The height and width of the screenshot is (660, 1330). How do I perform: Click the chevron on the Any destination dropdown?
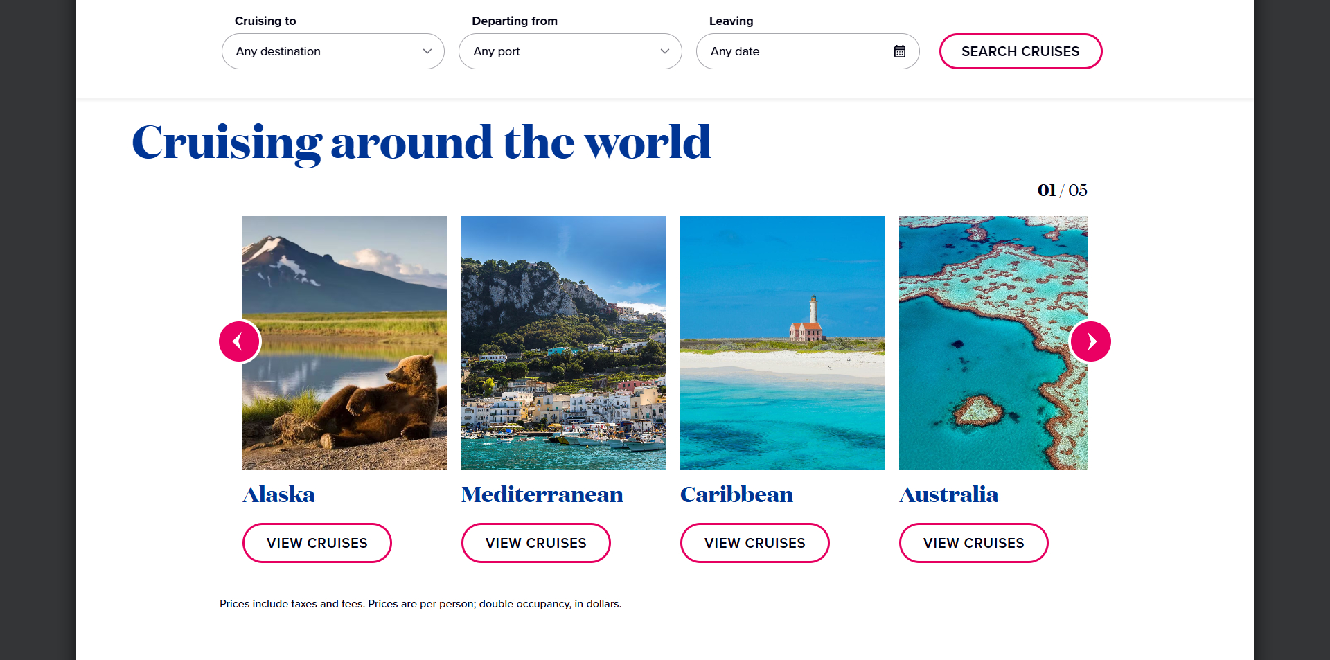point(427,51)
